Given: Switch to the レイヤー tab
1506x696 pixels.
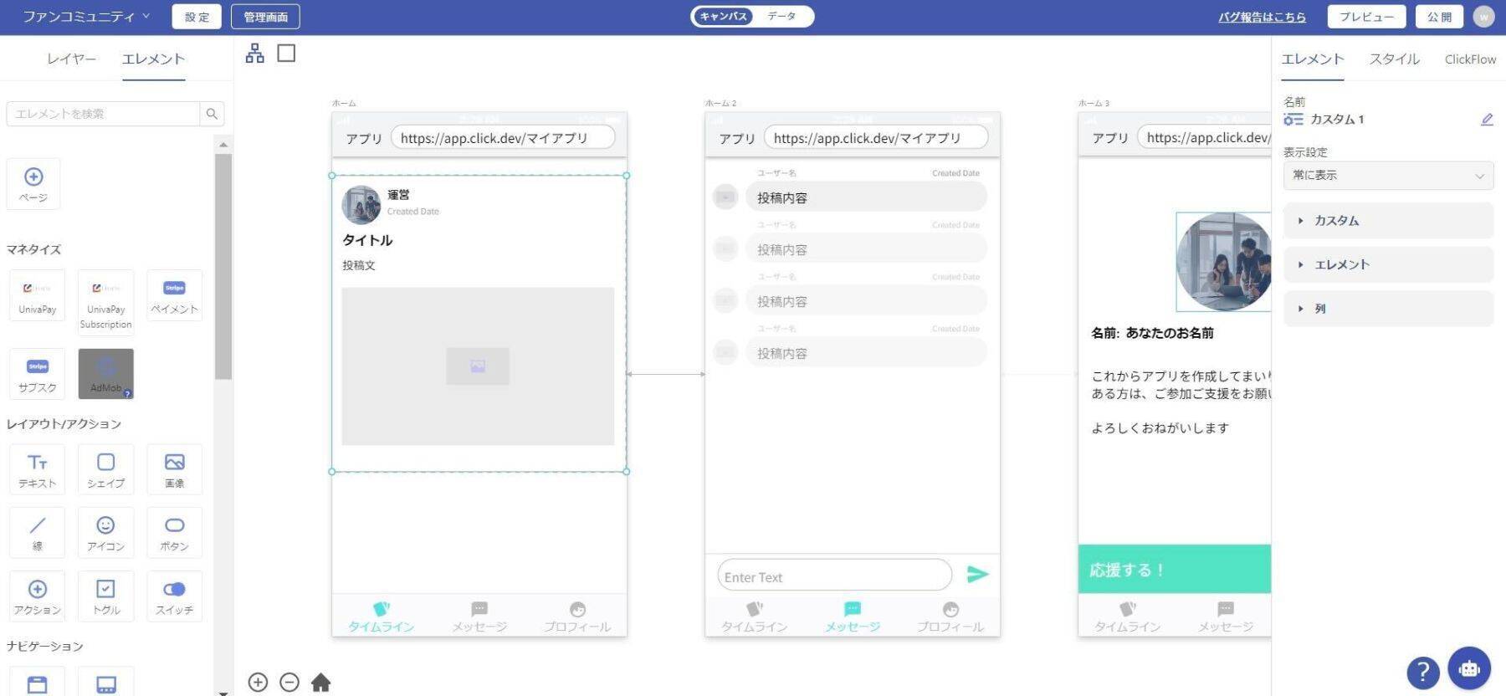Looking at the screenshot, I should [x=71, y=59].
